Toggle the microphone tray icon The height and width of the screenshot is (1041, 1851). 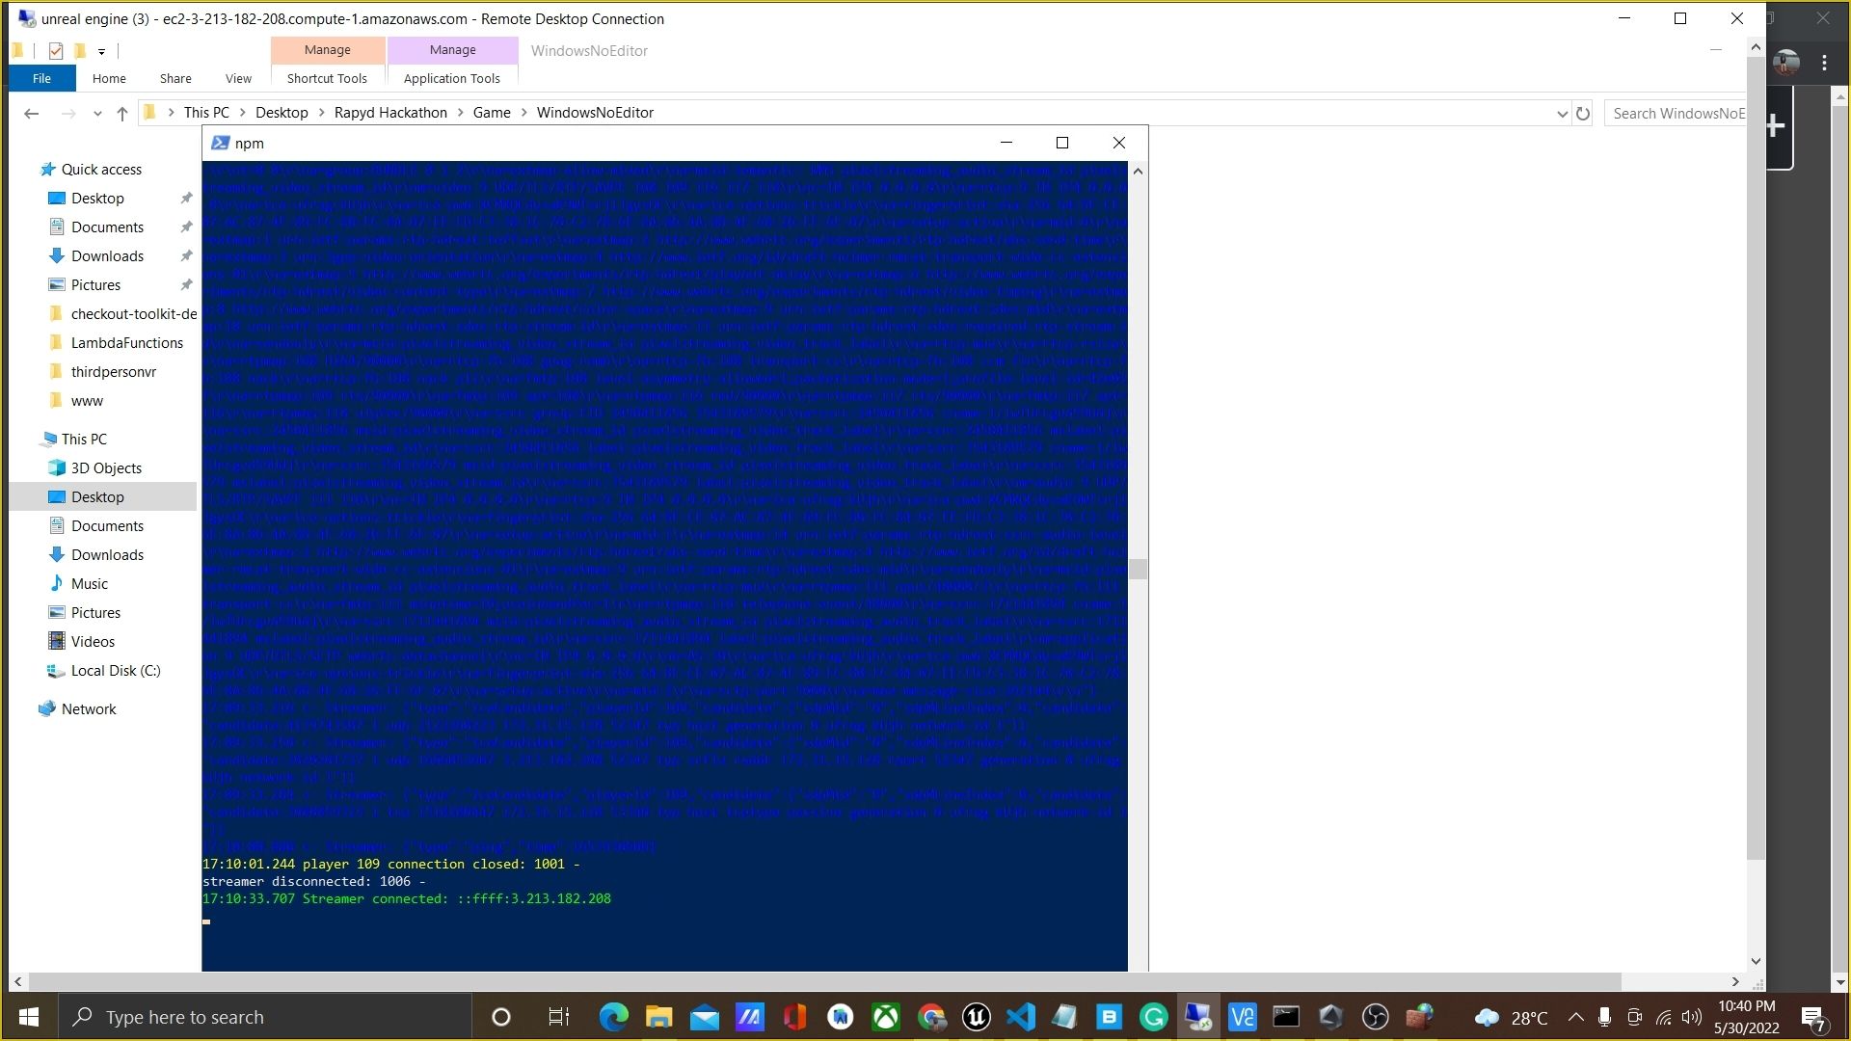point(1604,1017)
